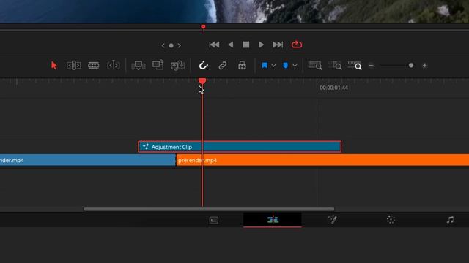Open the Fusion page tab
469x263 pixels.
click(332, 220)
